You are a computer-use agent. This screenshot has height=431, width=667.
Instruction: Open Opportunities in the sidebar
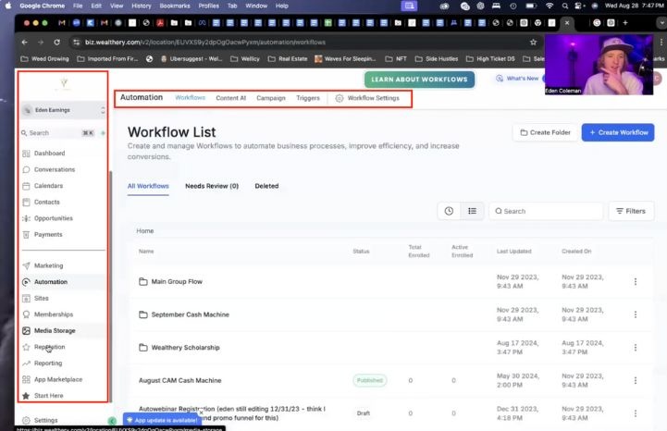tap(54, 218)
